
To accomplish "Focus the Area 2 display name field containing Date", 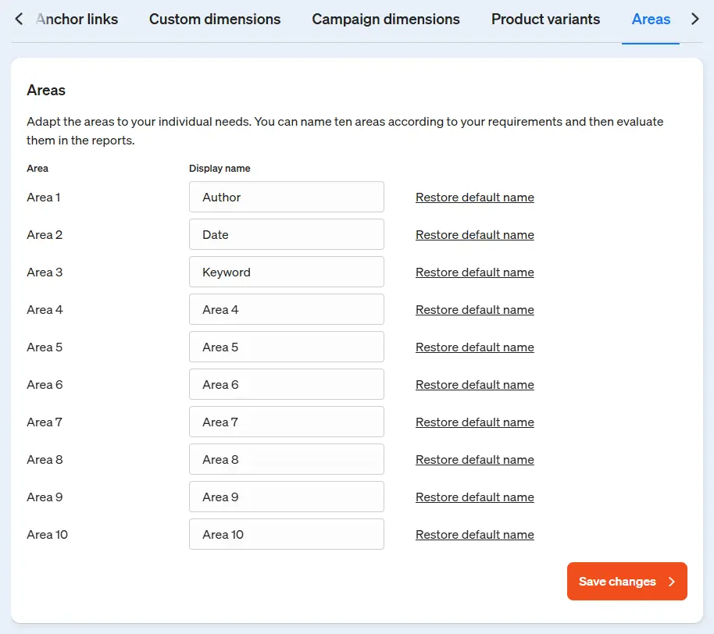I will click(287, 234).
